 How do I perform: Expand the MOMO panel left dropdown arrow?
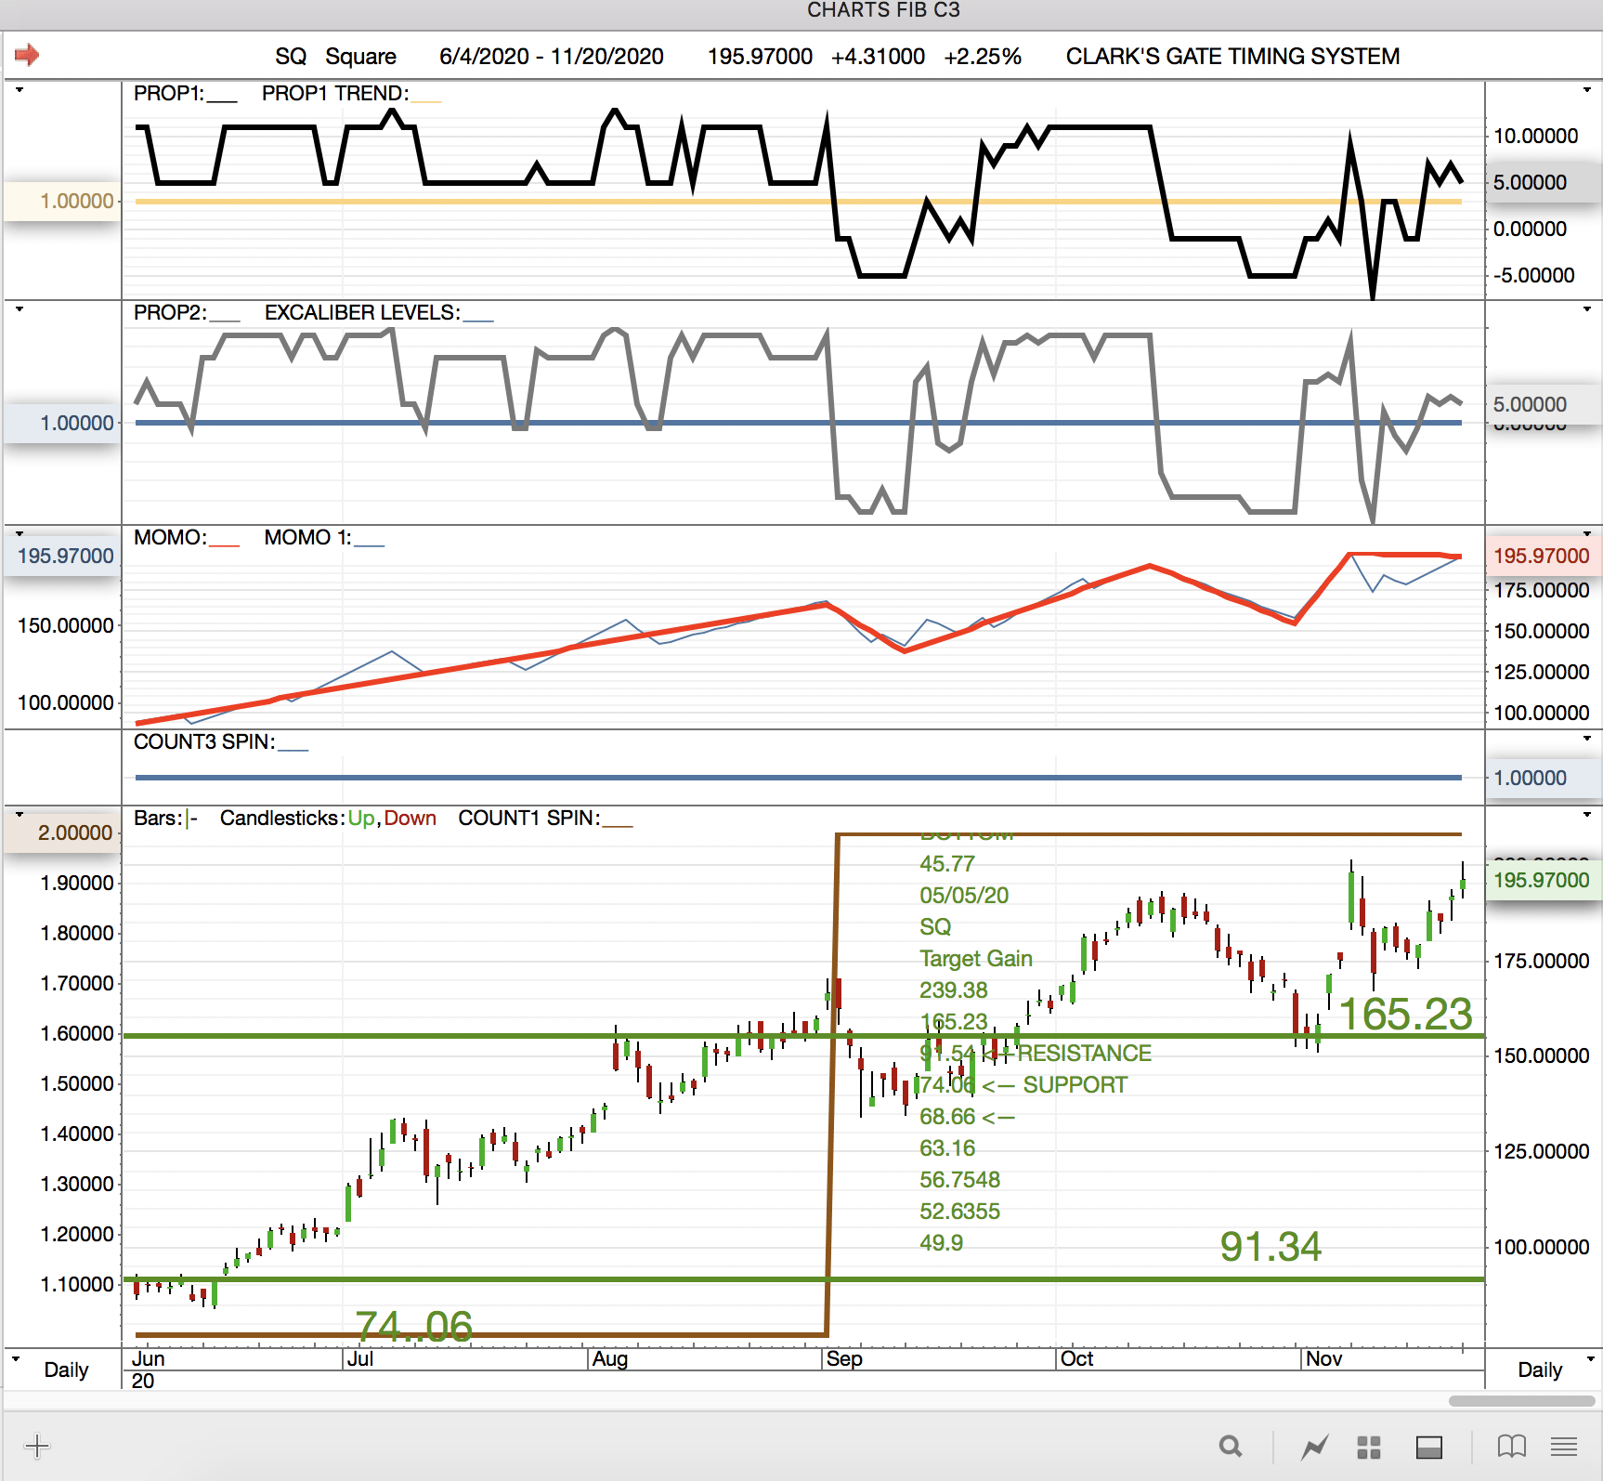19,534
